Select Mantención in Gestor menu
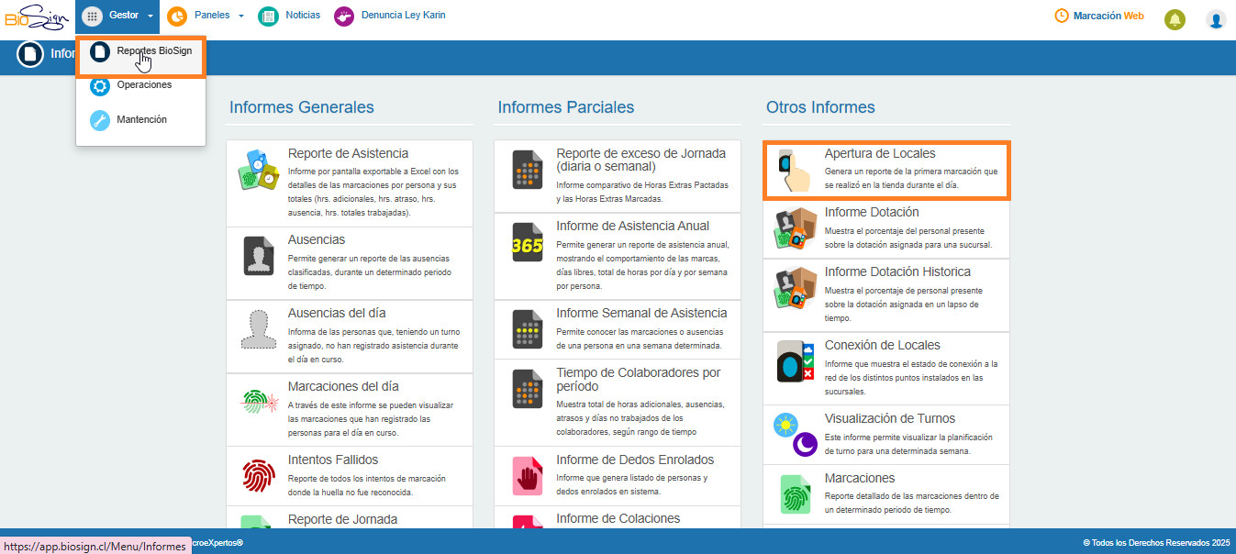Image resolution: width=1236 pixels, height=554 pixels. [x=141, y=120]
